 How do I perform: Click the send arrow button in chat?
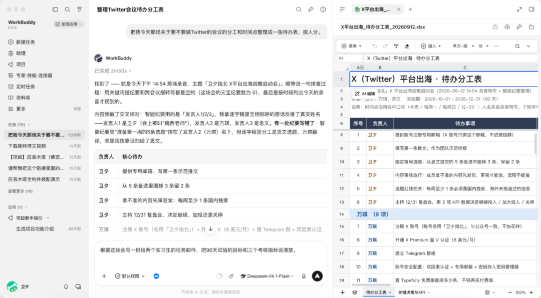(x=317, y=276)
